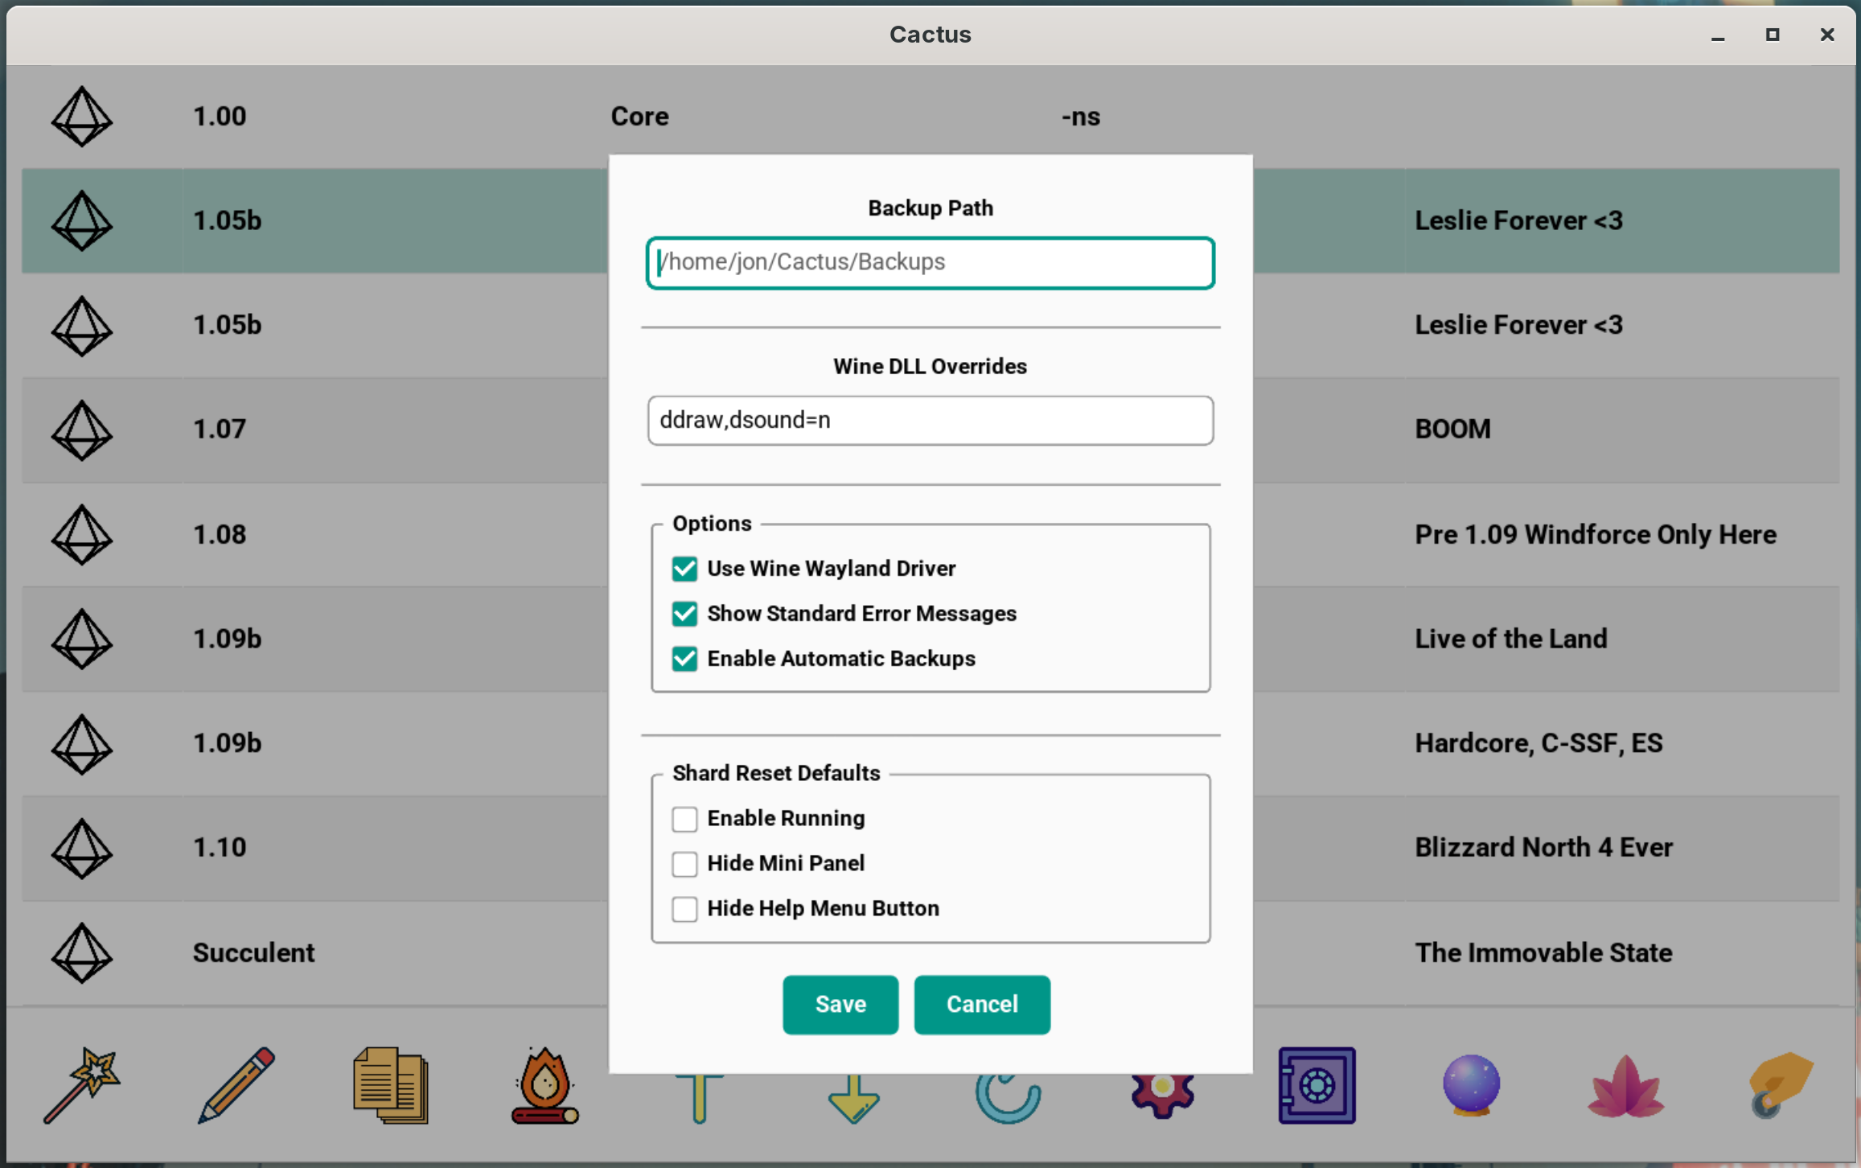
Task: Click the BOOM label
Action: point(1452,430)
